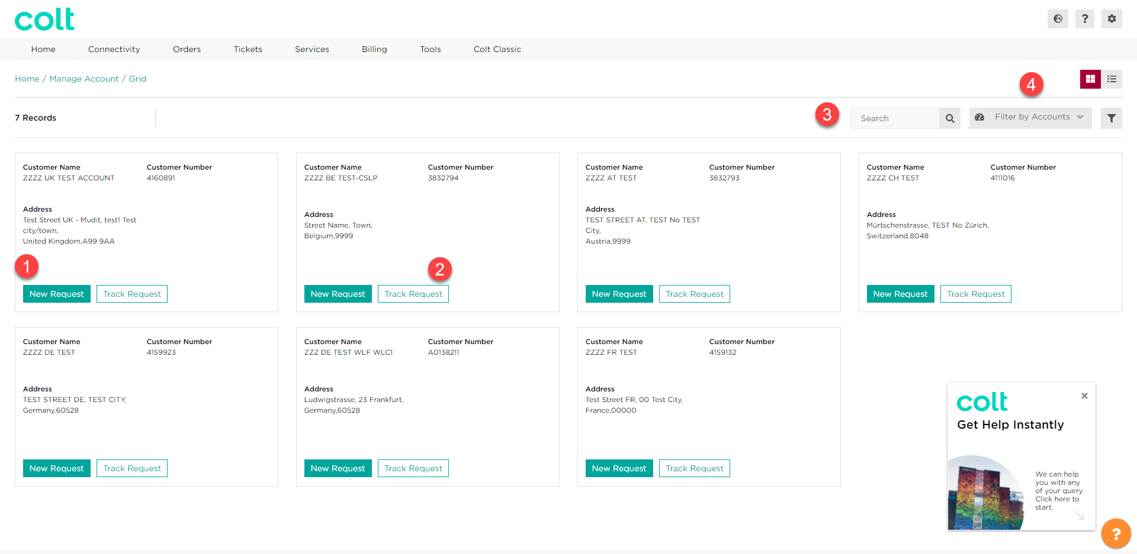Click New Request for ZZZZ UK TEST ACCOUNT
Image resolution: width=1137 pixels, height=554 pixels.
pos(57,294)
